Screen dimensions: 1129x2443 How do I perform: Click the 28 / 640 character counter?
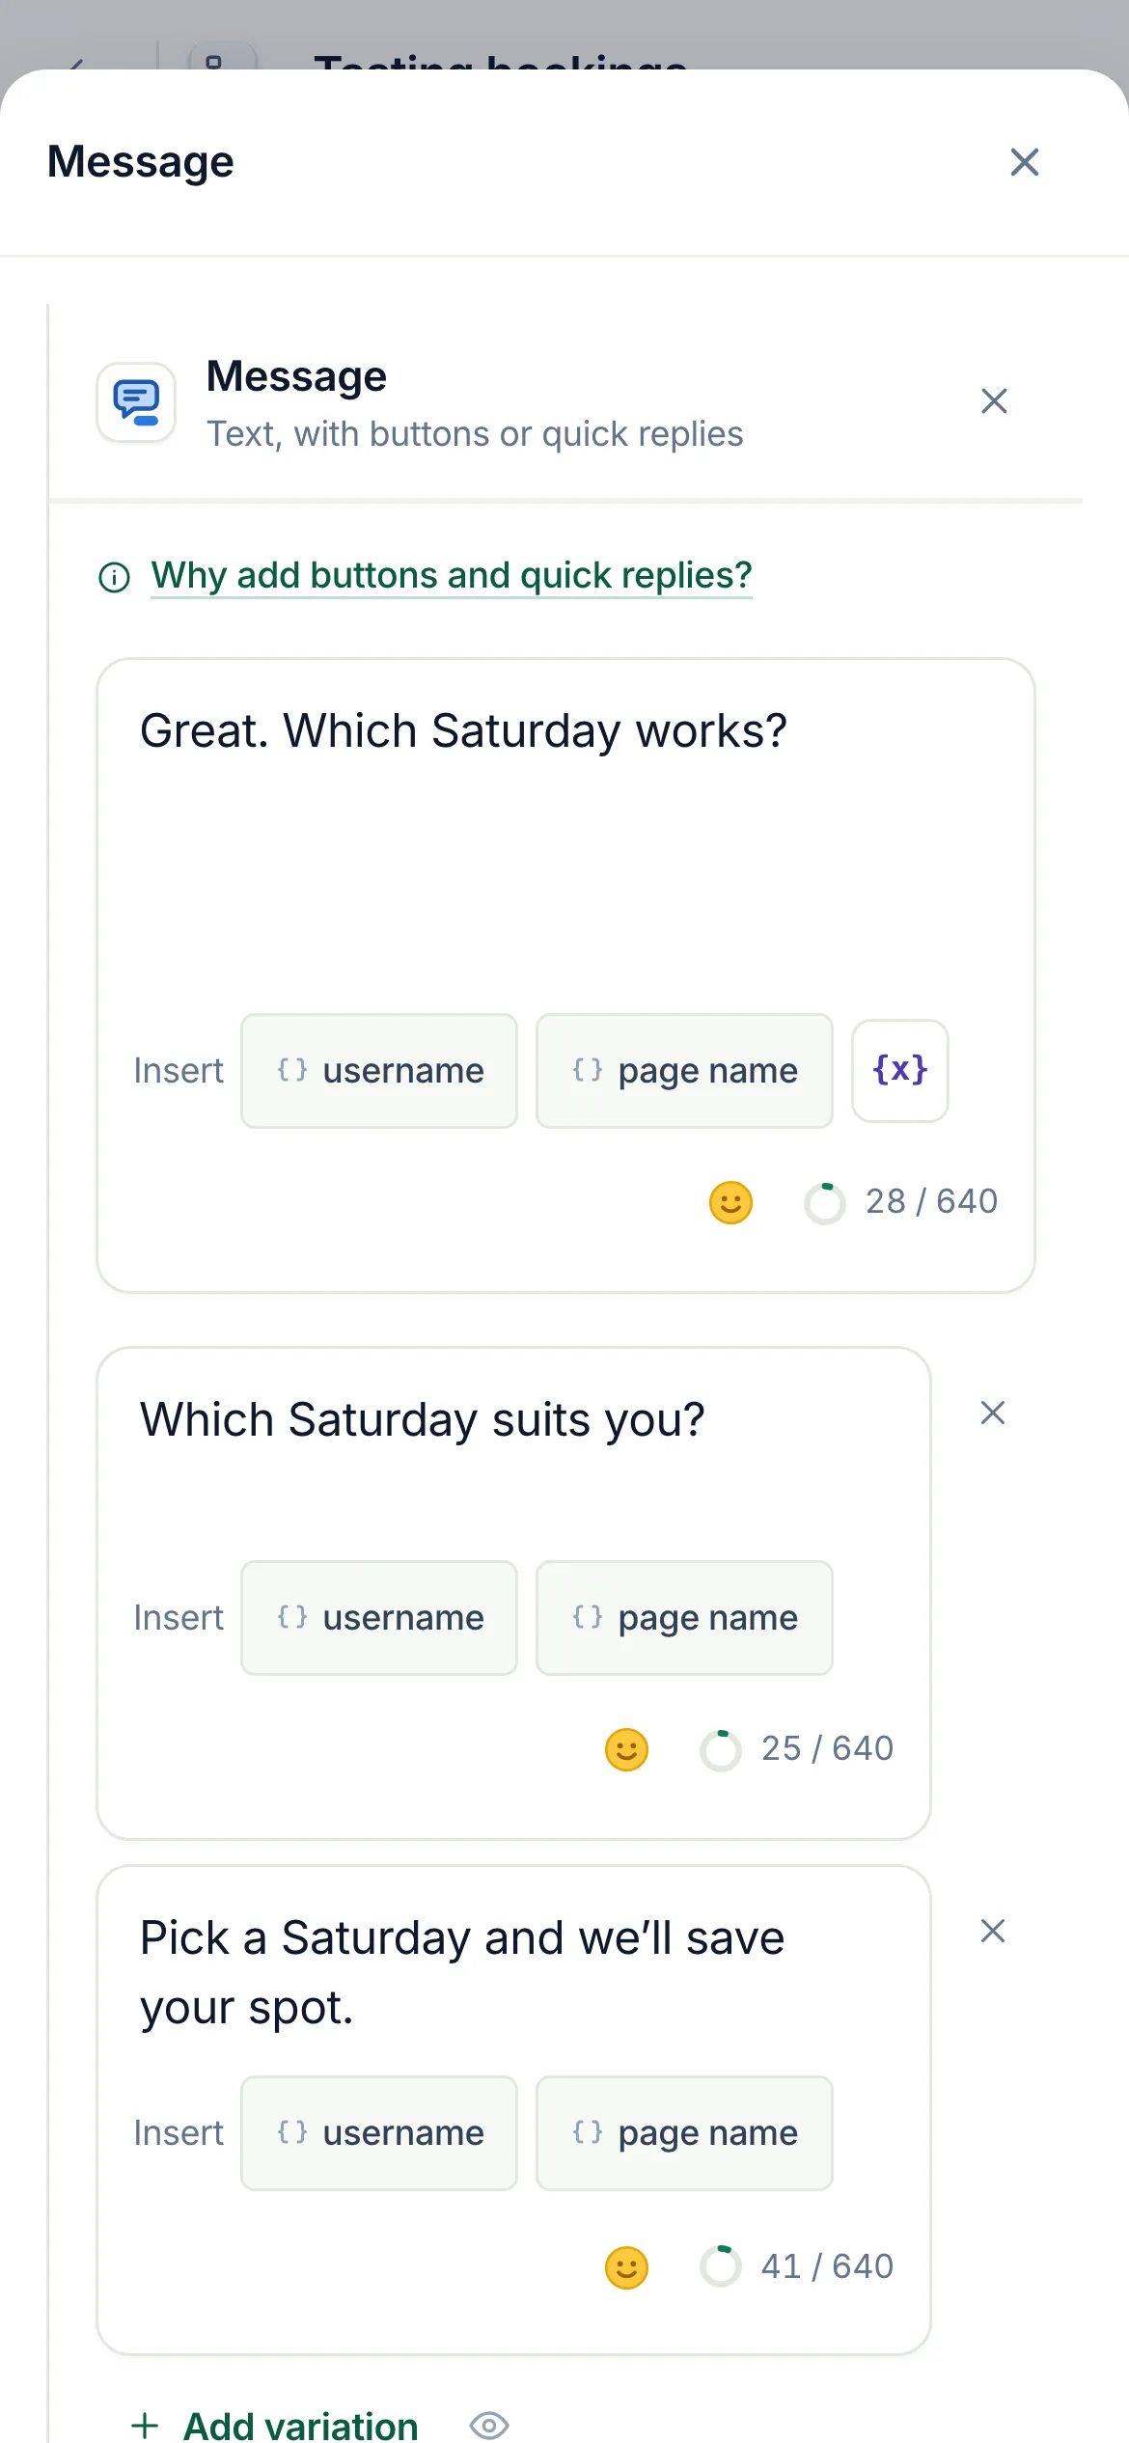(x=931, y=1202)
